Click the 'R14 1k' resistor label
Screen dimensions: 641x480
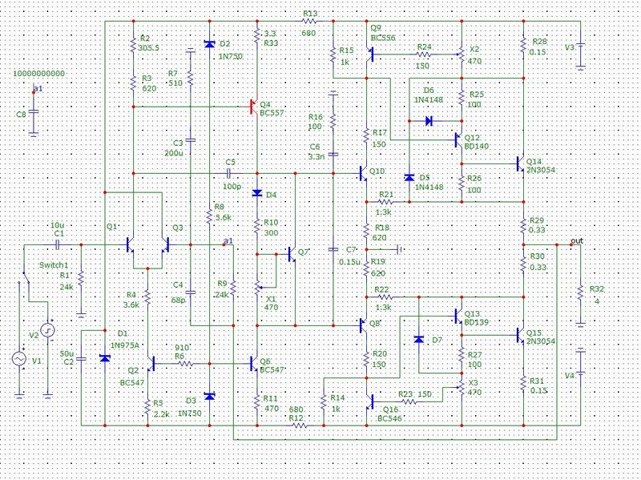337,403
